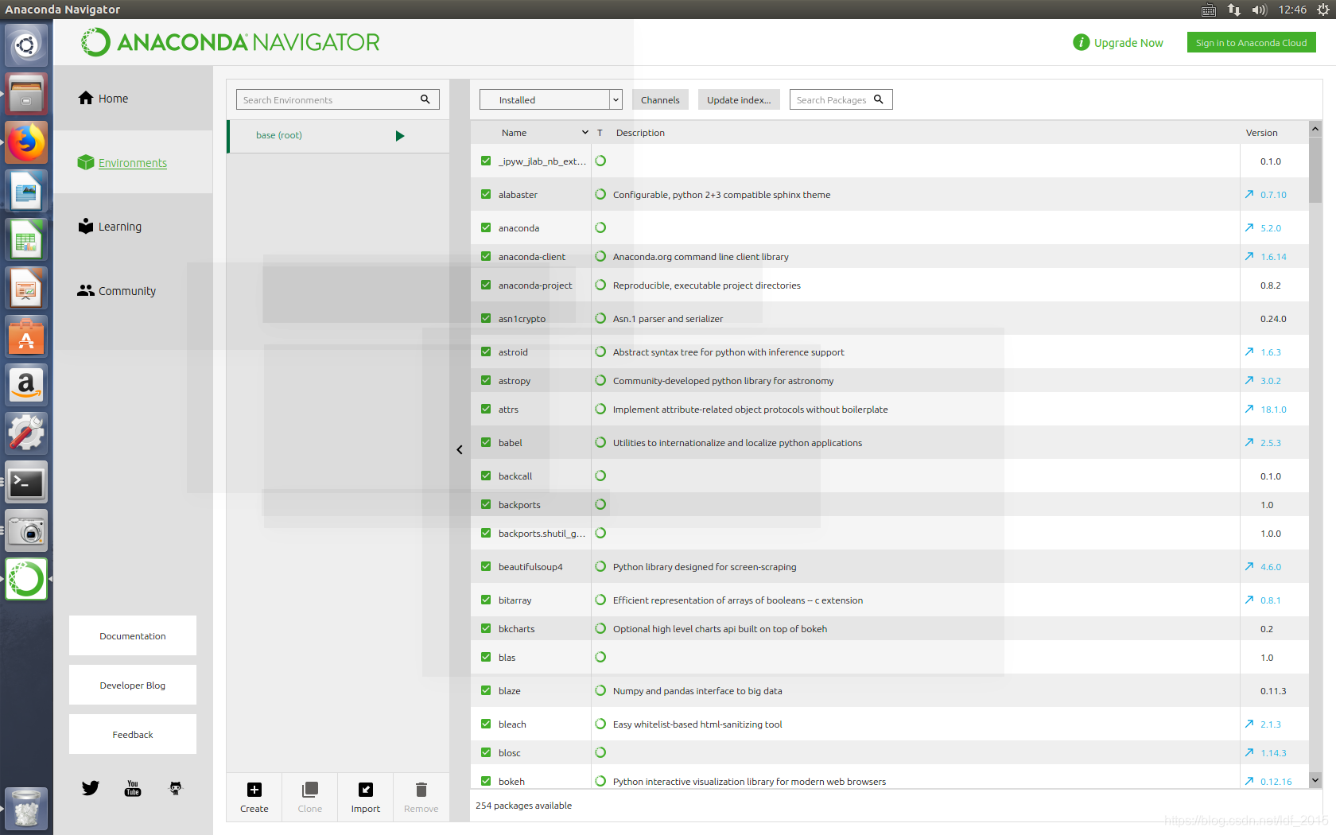The height and width of the screenshot is (835, 1336).
Task: Open Ubuntu Software Center from the launcher
Action: pyautogui.click(x=26, y=337)
